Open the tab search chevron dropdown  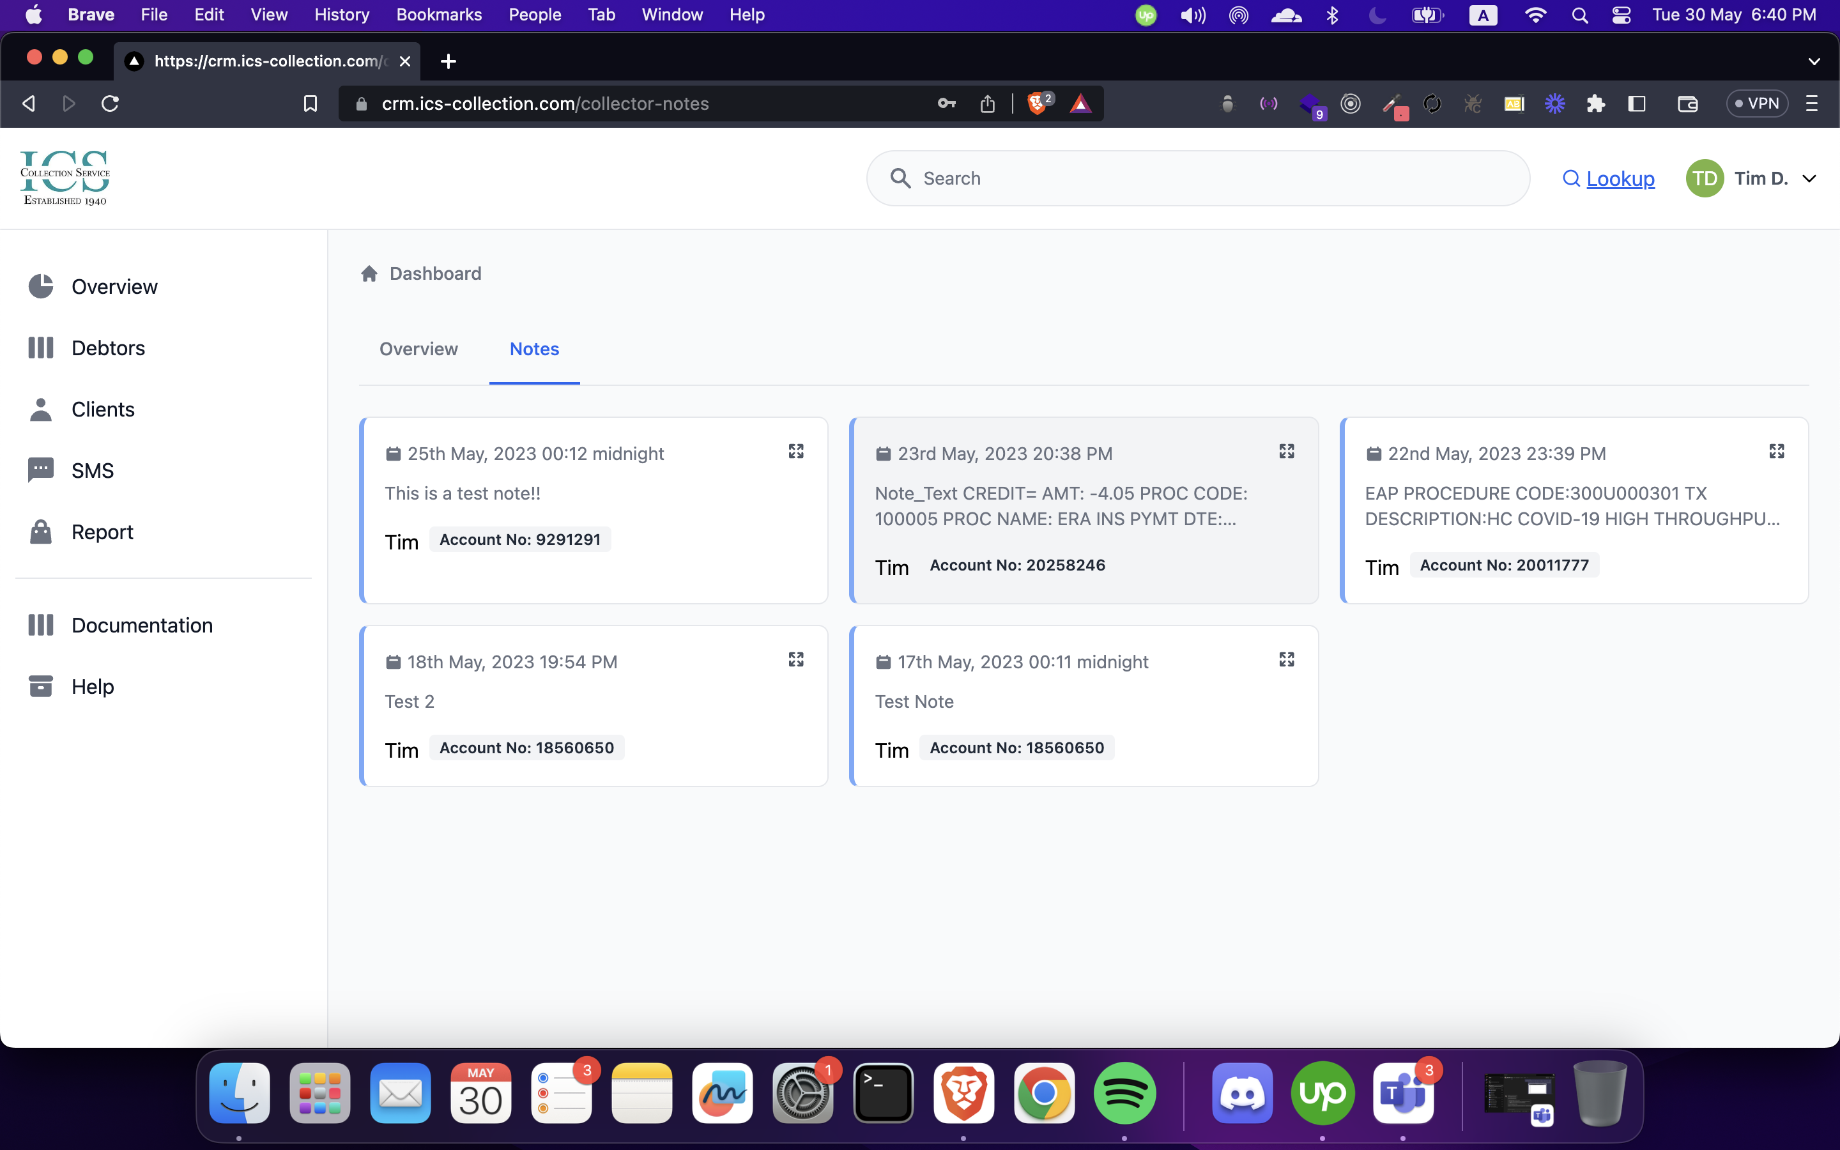point(1813,61)
